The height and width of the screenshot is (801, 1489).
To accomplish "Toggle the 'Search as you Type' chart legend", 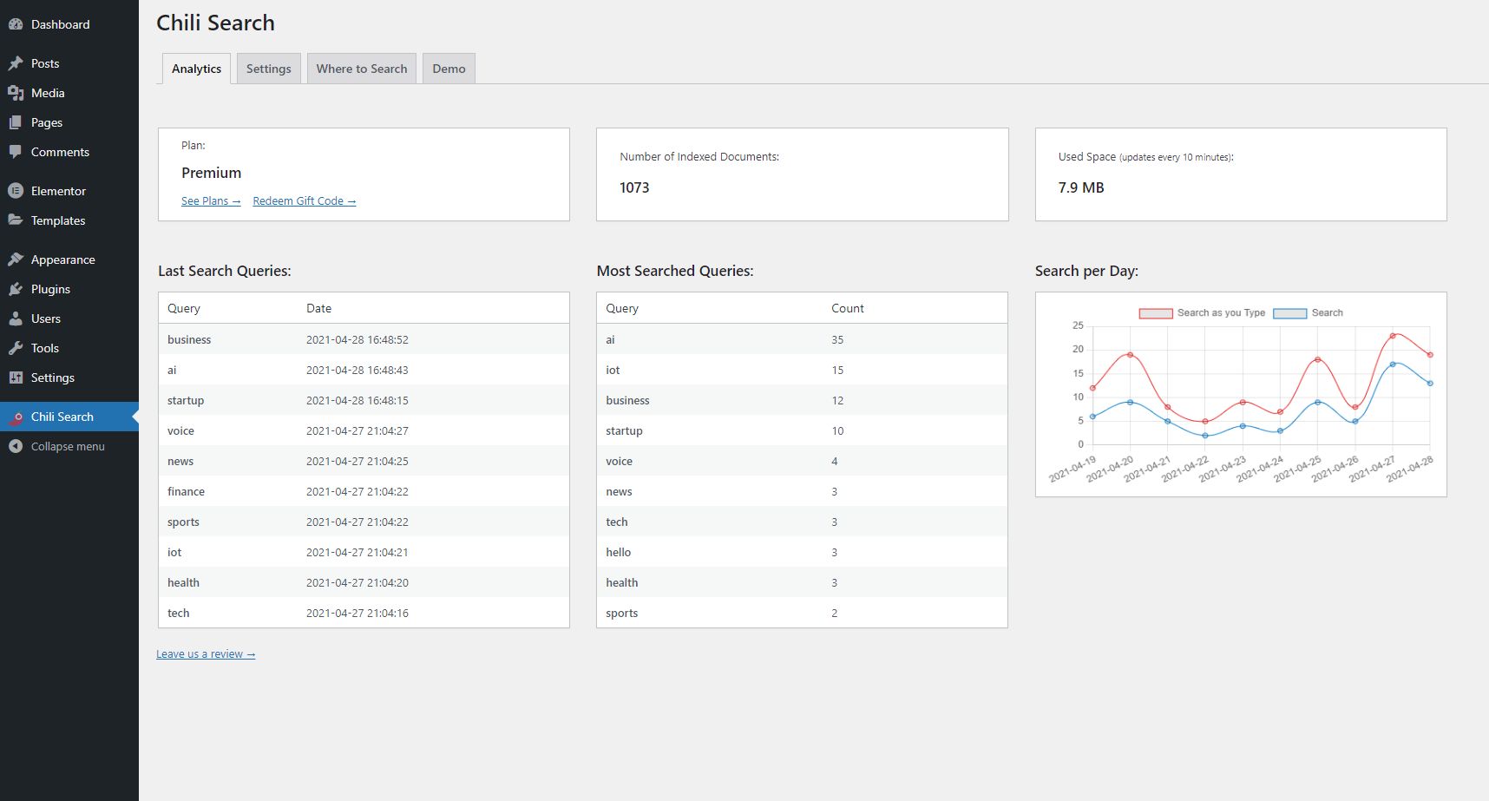I will (x=1202, y=313).
